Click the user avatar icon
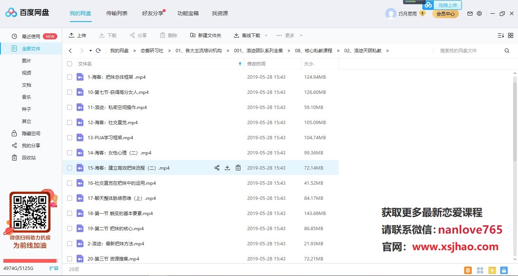518x276 pixels. 391,14
